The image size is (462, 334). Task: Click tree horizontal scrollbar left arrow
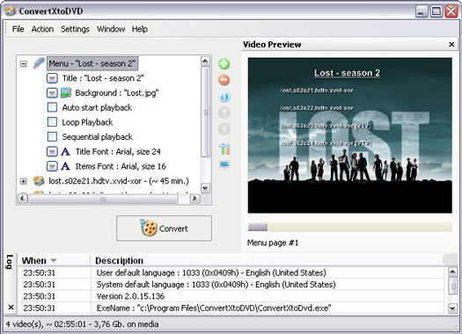pyautogui.click(x=22, y=199)
